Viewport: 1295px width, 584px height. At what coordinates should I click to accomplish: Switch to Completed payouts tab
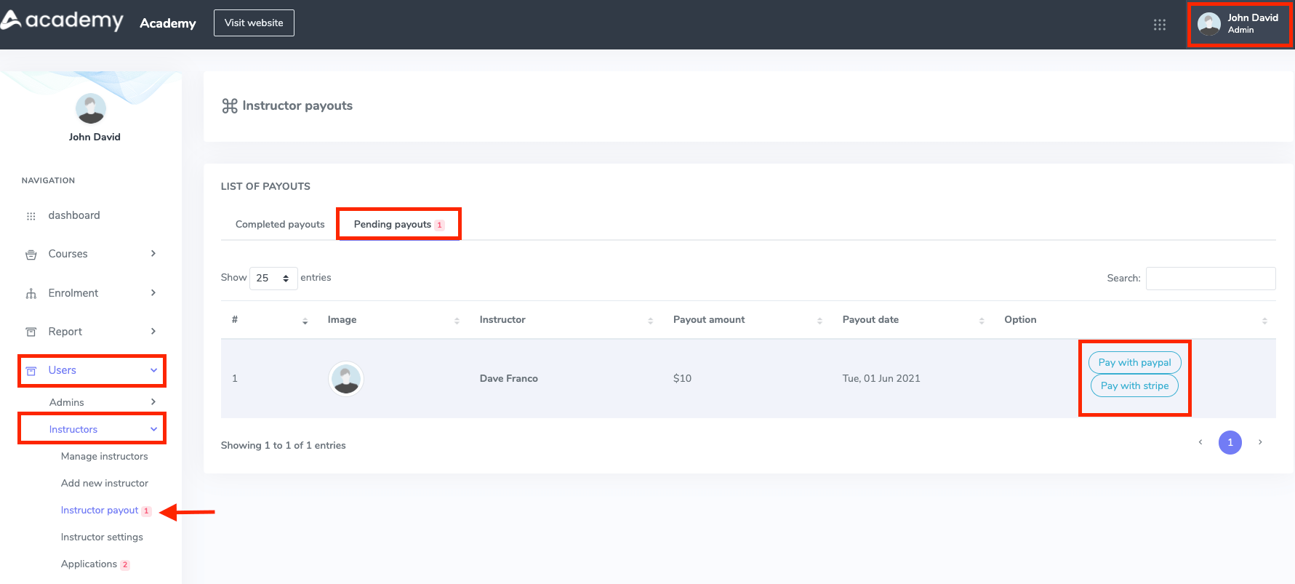280,225
